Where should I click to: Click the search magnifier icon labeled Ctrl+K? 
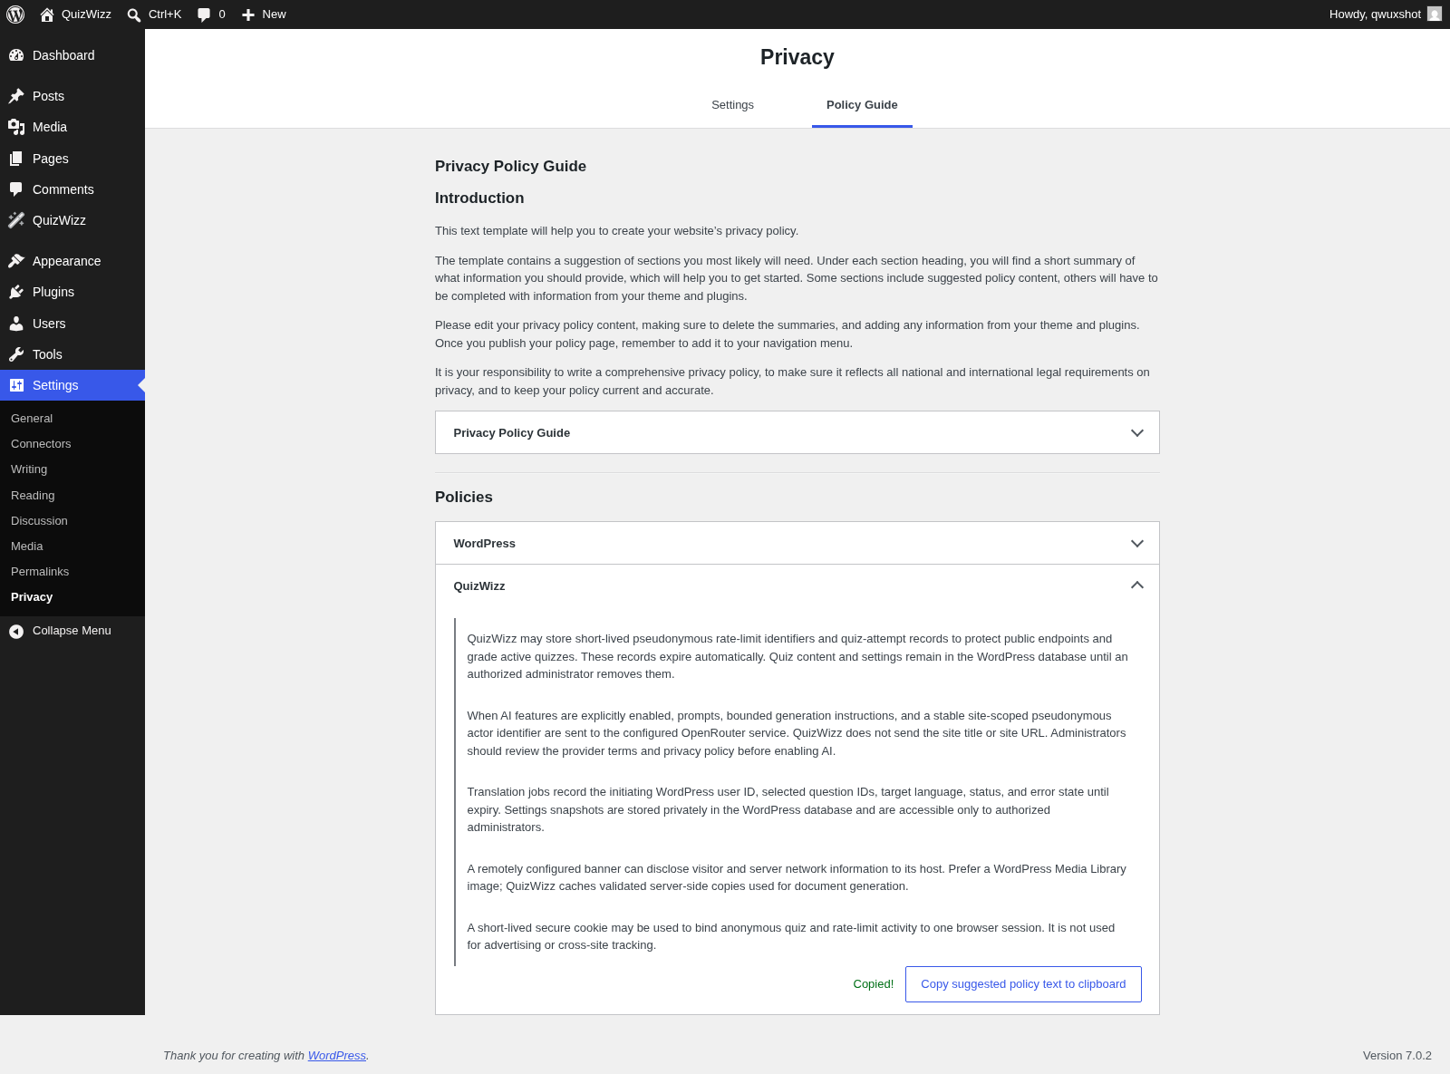(134, 15)
